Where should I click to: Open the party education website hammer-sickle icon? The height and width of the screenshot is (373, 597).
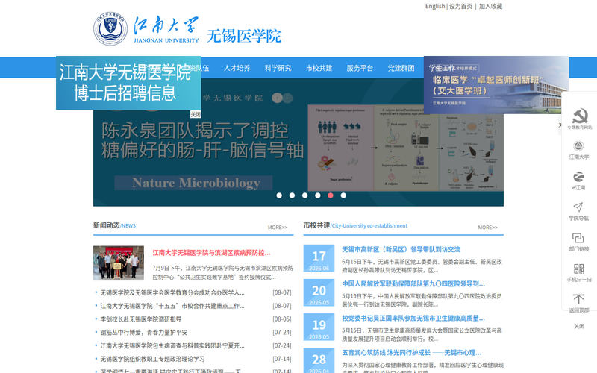579,116
